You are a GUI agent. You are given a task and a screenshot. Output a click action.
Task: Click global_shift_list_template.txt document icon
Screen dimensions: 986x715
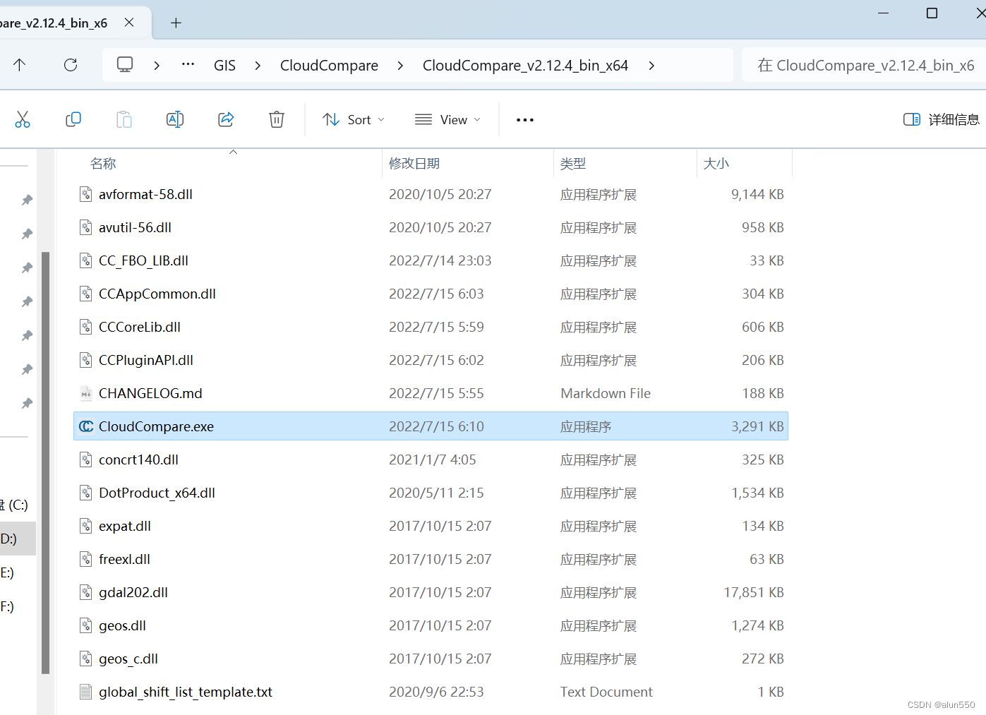[86, 692]
